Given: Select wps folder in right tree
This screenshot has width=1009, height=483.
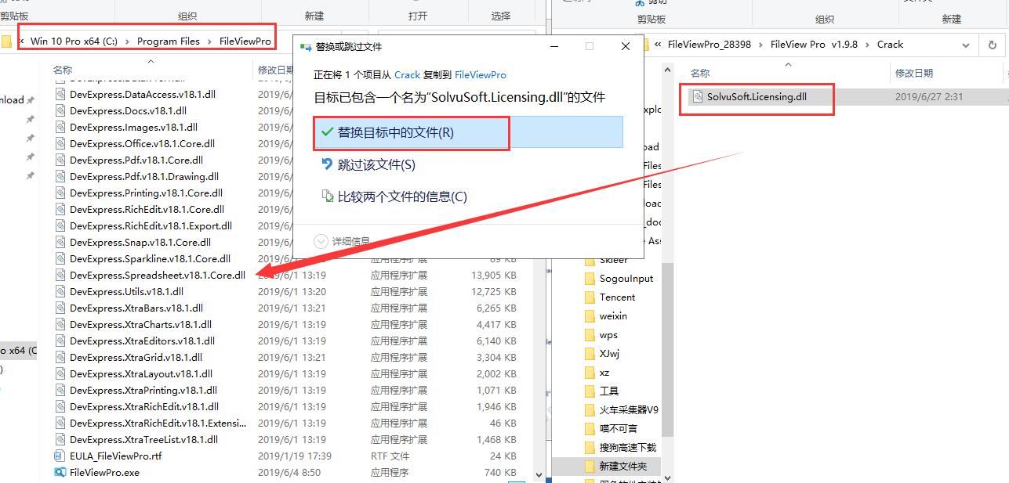Looking at the screenshot, I should [608, 335].
